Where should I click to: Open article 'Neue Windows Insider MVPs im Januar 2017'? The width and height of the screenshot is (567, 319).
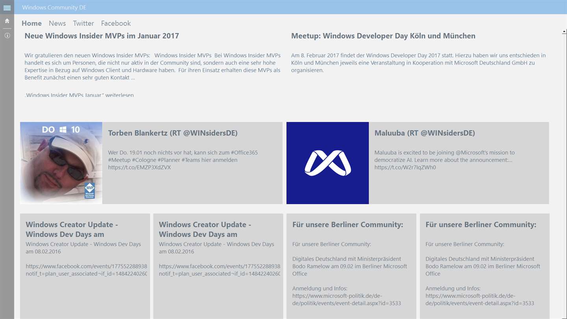[x=102, y=36]
